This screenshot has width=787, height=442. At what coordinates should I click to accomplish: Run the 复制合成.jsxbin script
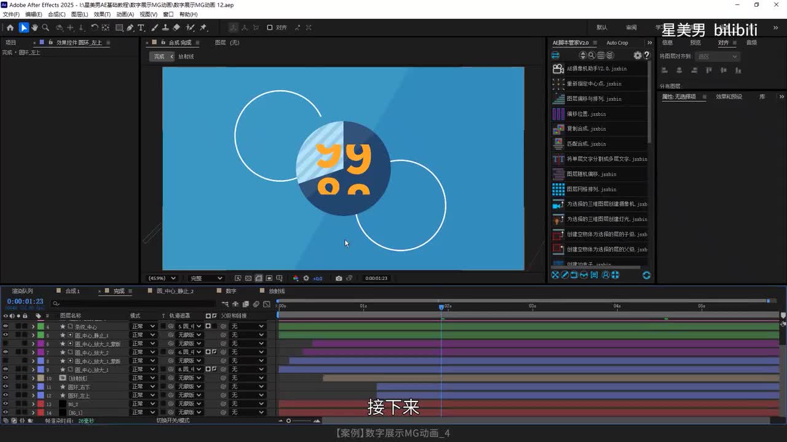[x=599, y=129]
